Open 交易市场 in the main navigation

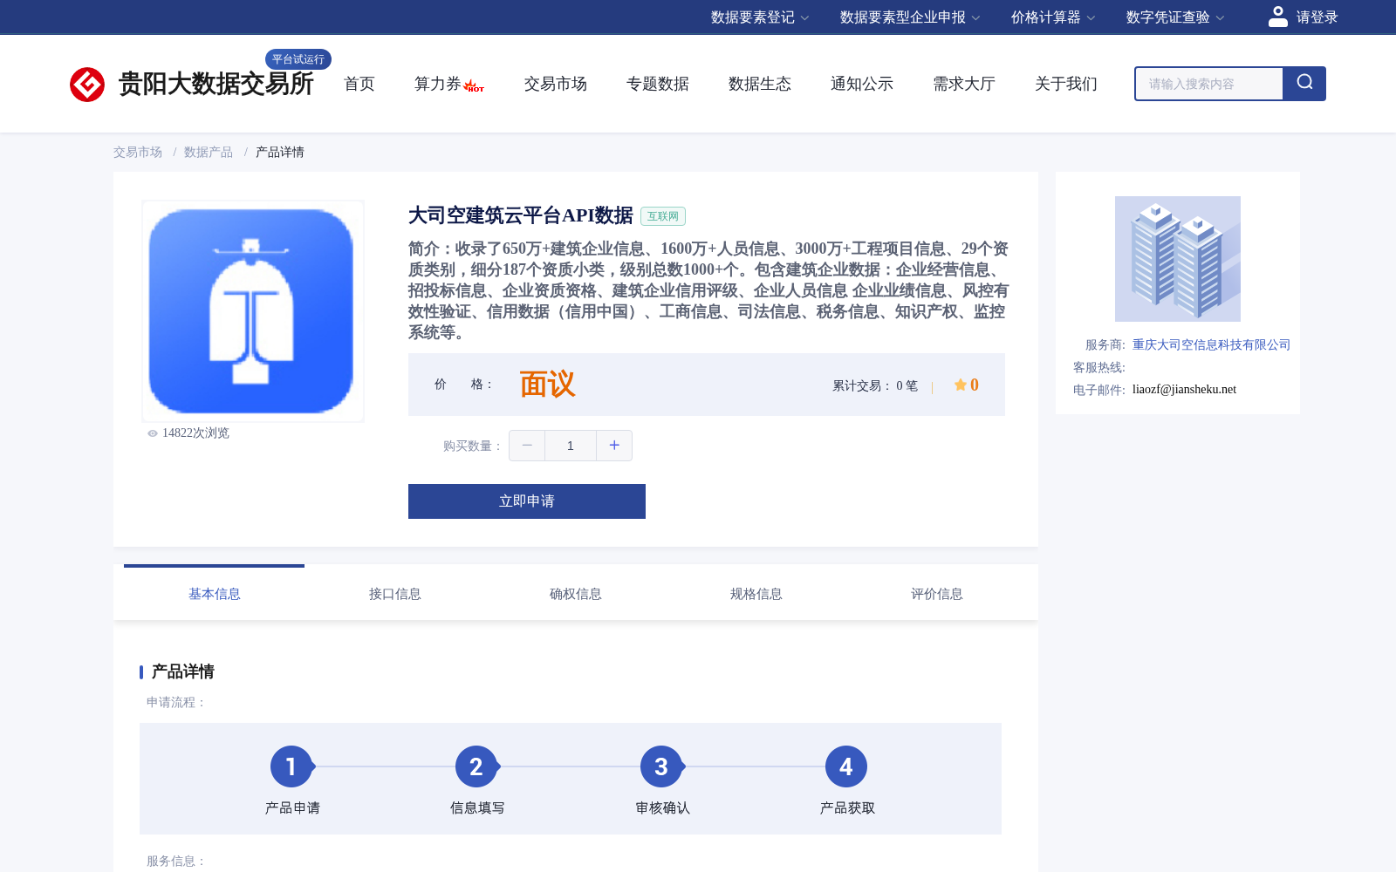556,84
